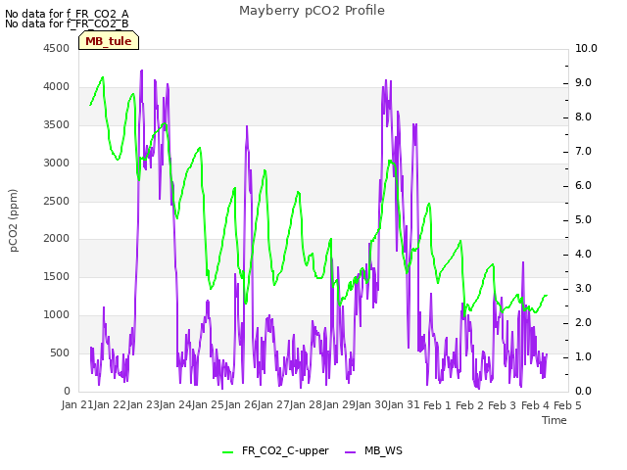Click the Feb 1 date tick label
The height and width of the screenshot is (470, 627).
click(437, 405)
